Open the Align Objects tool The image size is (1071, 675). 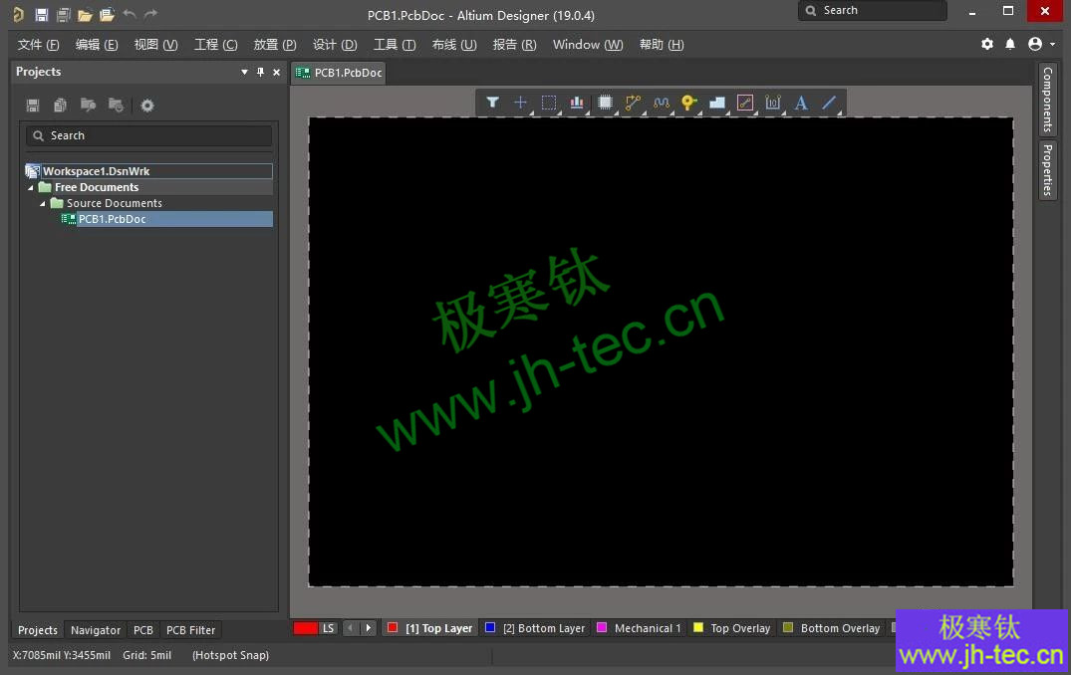(x=577, y=103)
